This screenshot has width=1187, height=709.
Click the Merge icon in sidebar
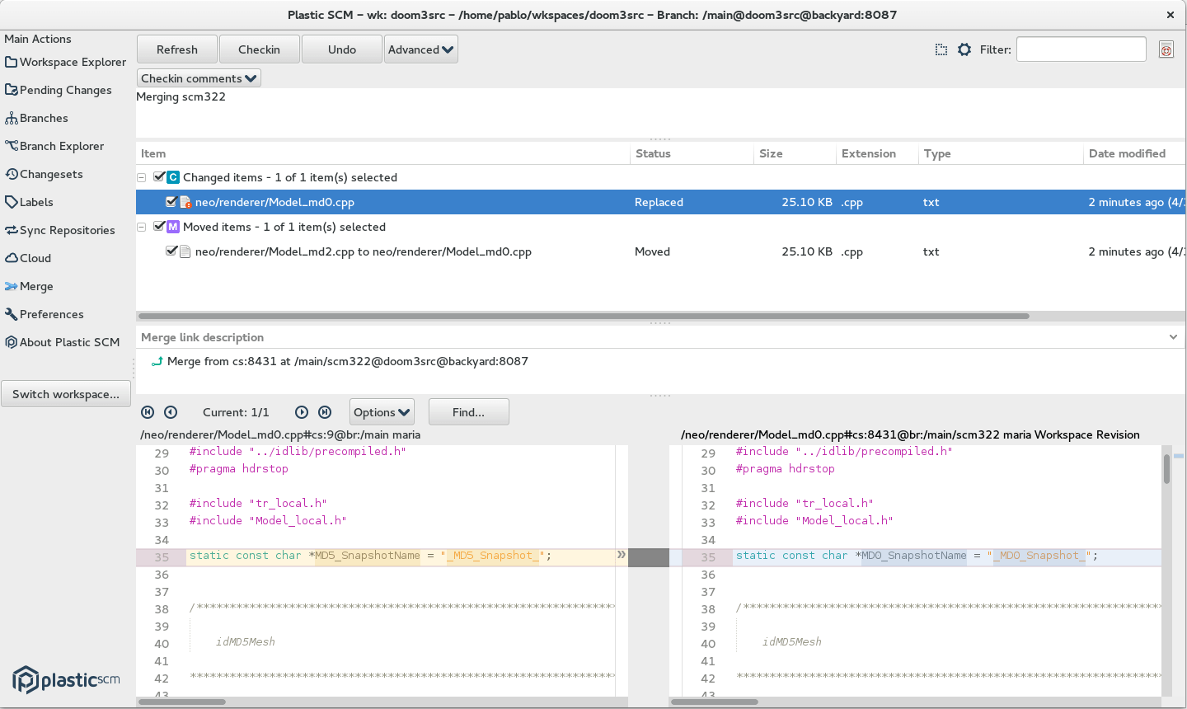[12, 286]
